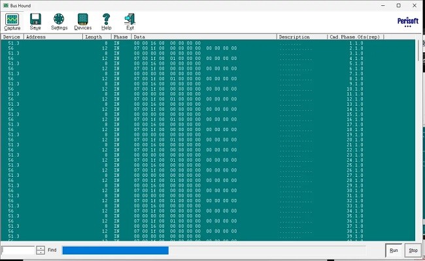The width and height of the screenshot is (425, 261).
Task: Open the Settings panel
Action: tap(59, 22)
